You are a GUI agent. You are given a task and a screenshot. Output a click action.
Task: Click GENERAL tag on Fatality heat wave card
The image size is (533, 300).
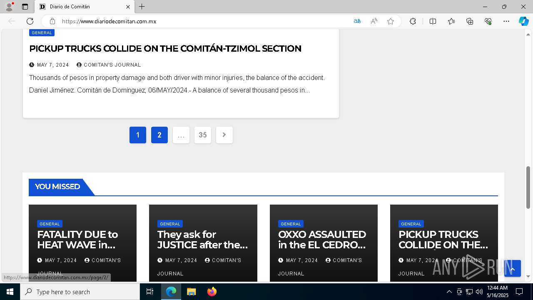point(50,224)
